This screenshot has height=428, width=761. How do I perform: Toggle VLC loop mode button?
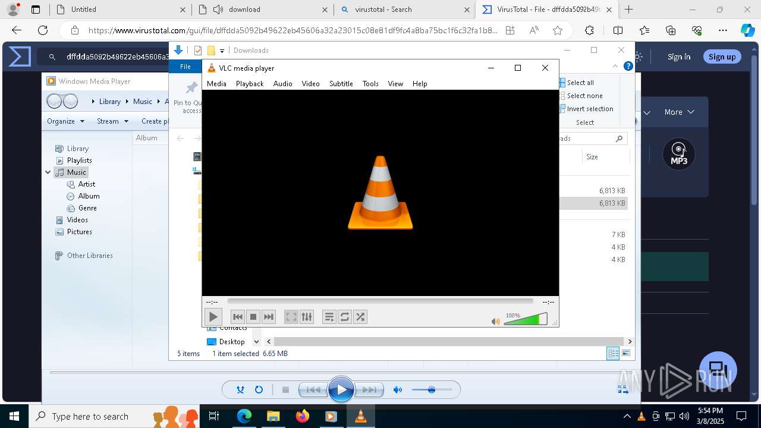point(344,317)
